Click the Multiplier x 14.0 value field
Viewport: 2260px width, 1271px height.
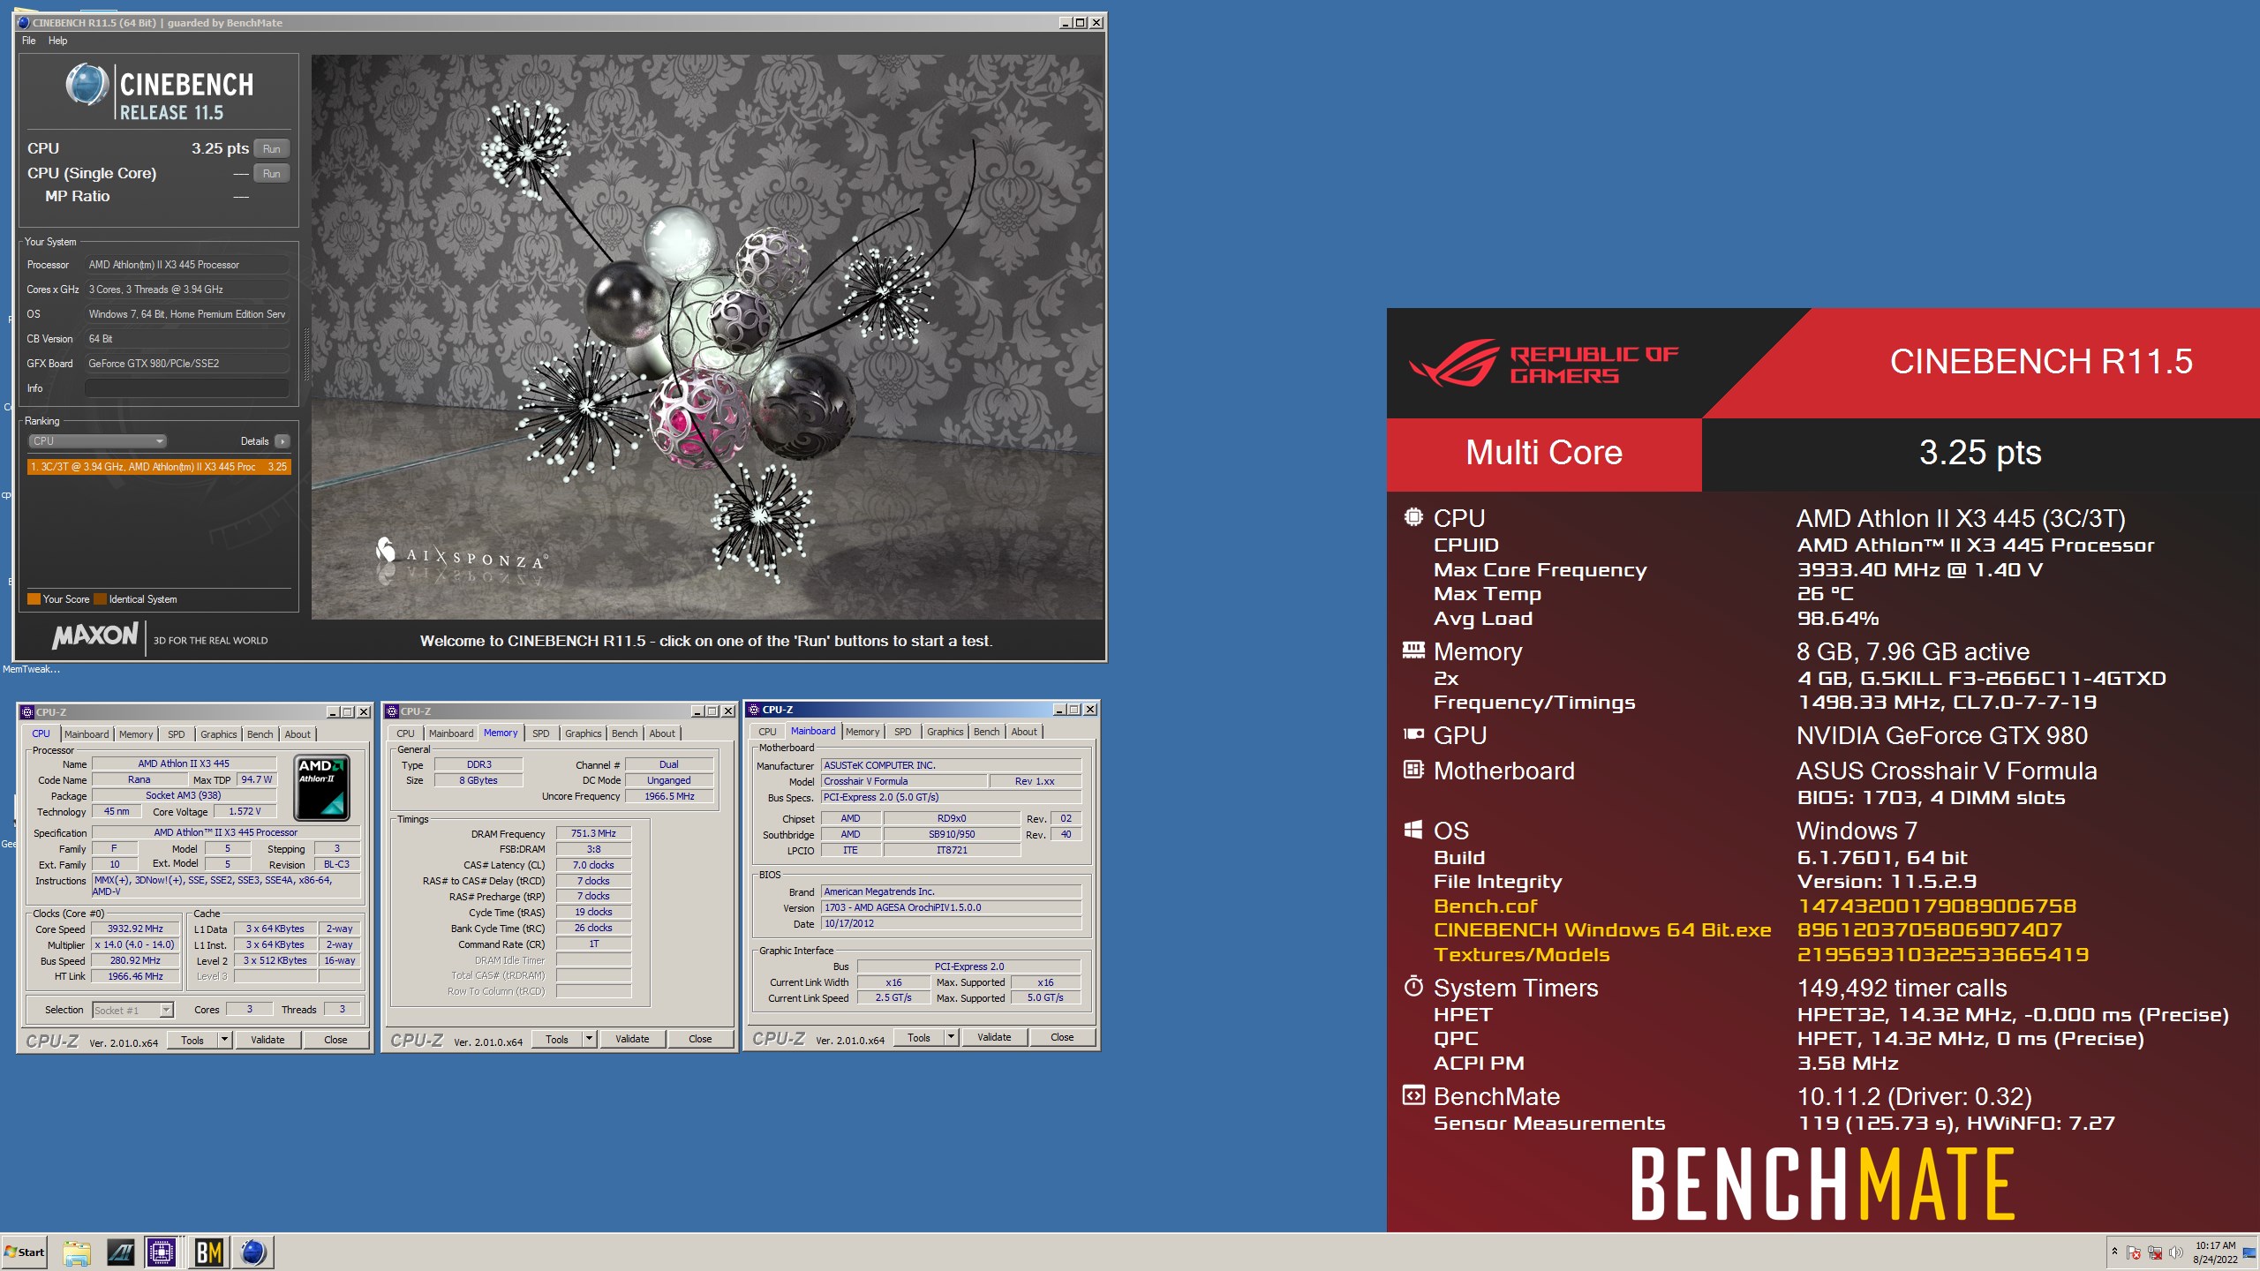tap(135, 945)
